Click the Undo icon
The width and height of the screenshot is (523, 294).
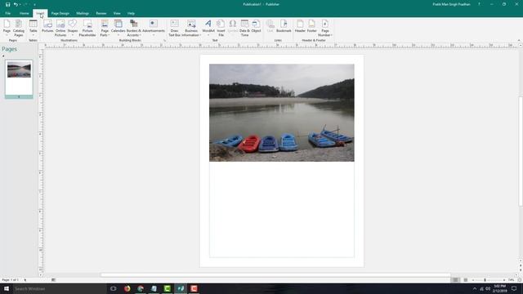[x=16, y=4]
